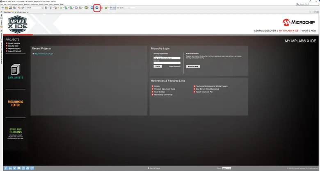Click MY MPLAB X IDE header link
This screenshot has height=171, width=320.
288,31
